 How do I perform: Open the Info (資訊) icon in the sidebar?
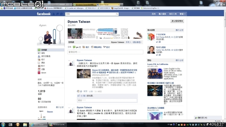point(39,53)
